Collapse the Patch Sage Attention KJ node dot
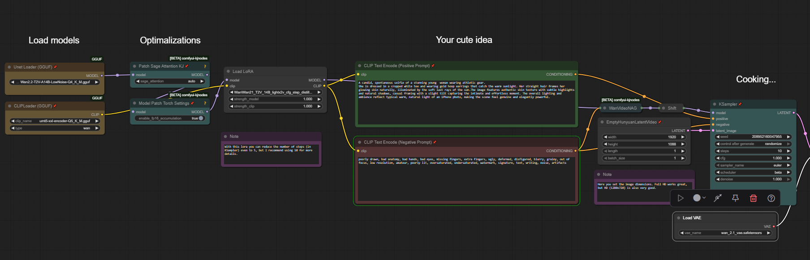Viewport: 810px width, 260px height. click(x=134, y=66)
